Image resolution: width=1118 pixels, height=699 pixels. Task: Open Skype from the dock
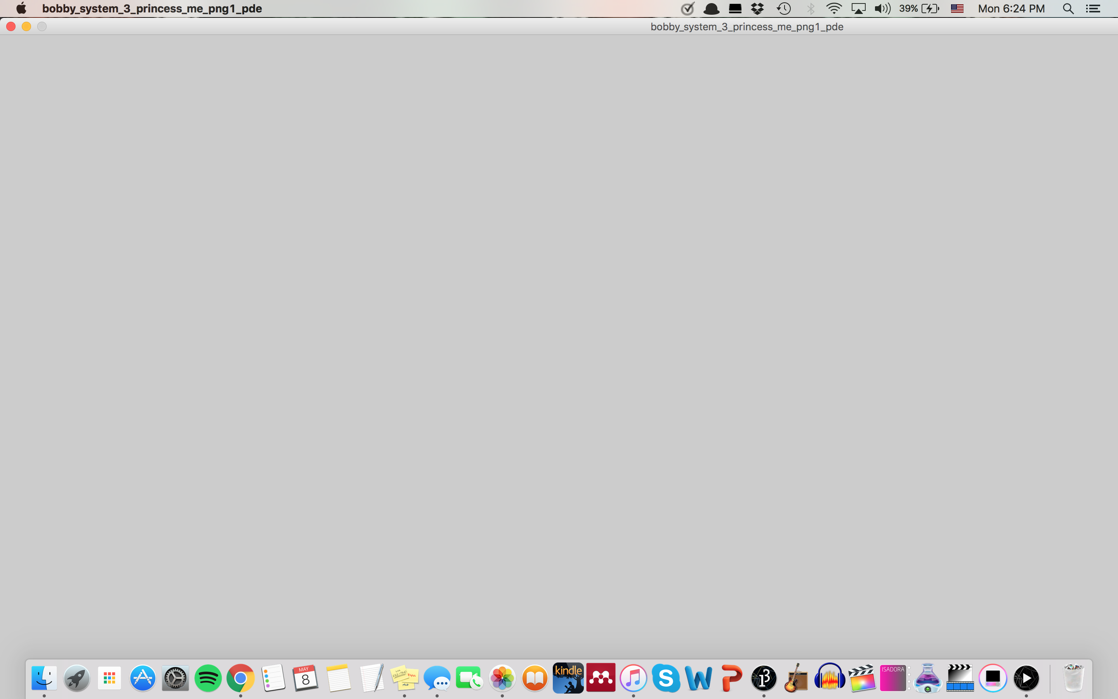click(x=666, y=678)
